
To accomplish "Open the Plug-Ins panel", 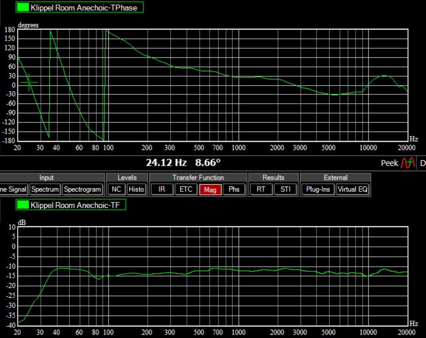I will [318, 189].
